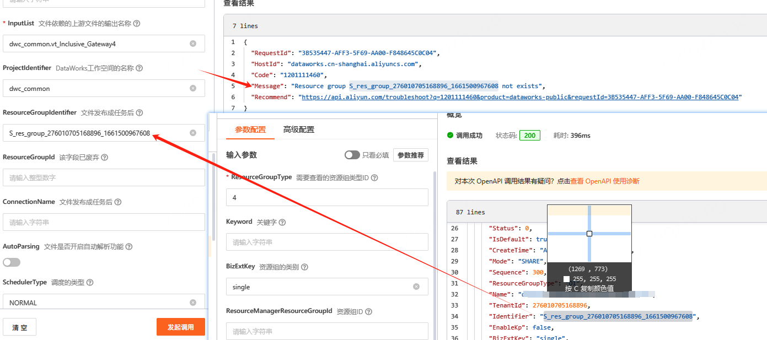The height and width of the screenshot is (340, 767).
Task: Open help icon beside BizExtKey label
Action: 304,267
